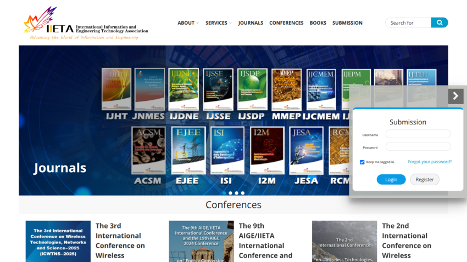The image size is (467, 262).
Task: Expand the SERVICES menu
Action: pyautogui.click(x=218, y=23)
